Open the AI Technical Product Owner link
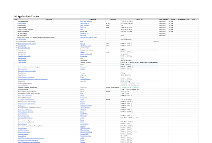212x143 pixels. point(25,118)
